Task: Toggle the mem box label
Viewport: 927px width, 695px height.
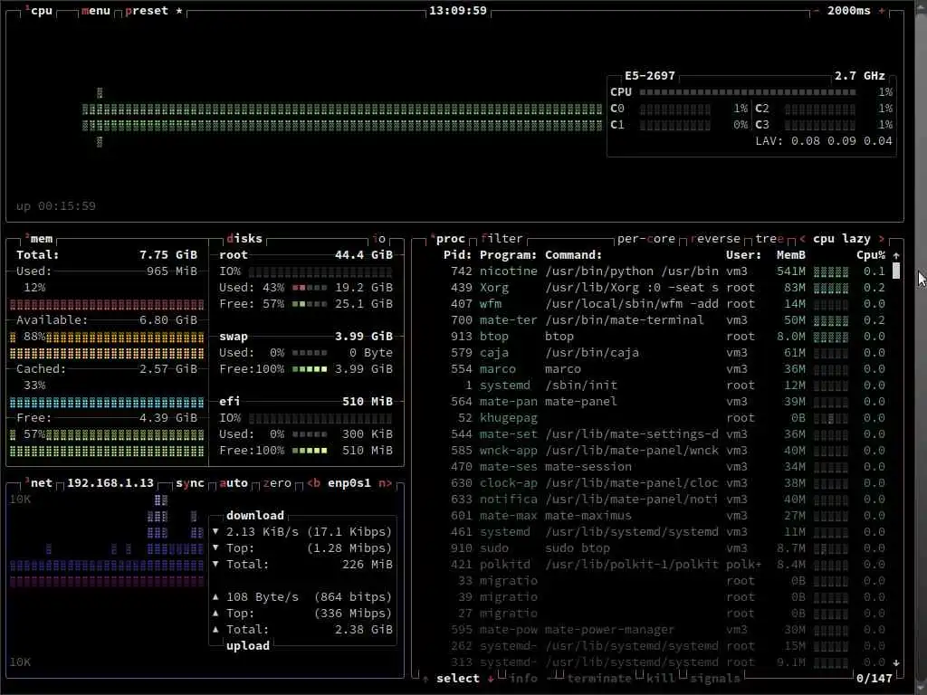Action: pos(38,239)
